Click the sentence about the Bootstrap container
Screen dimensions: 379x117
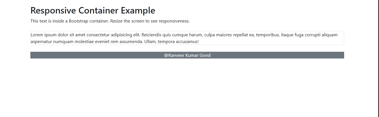click(x=110, y=21)
